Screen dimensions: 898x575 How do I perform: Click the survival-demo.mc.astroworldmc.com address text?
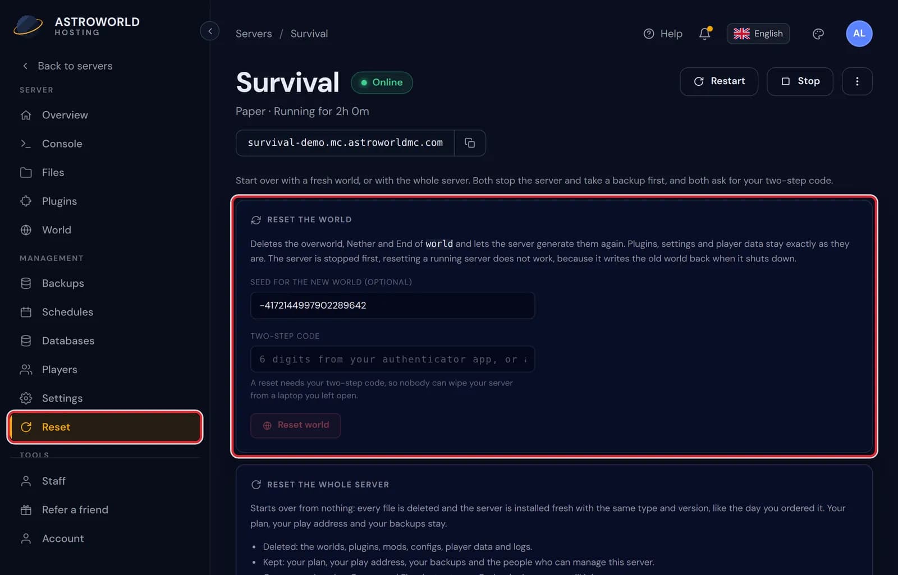[x=345, y=142]
